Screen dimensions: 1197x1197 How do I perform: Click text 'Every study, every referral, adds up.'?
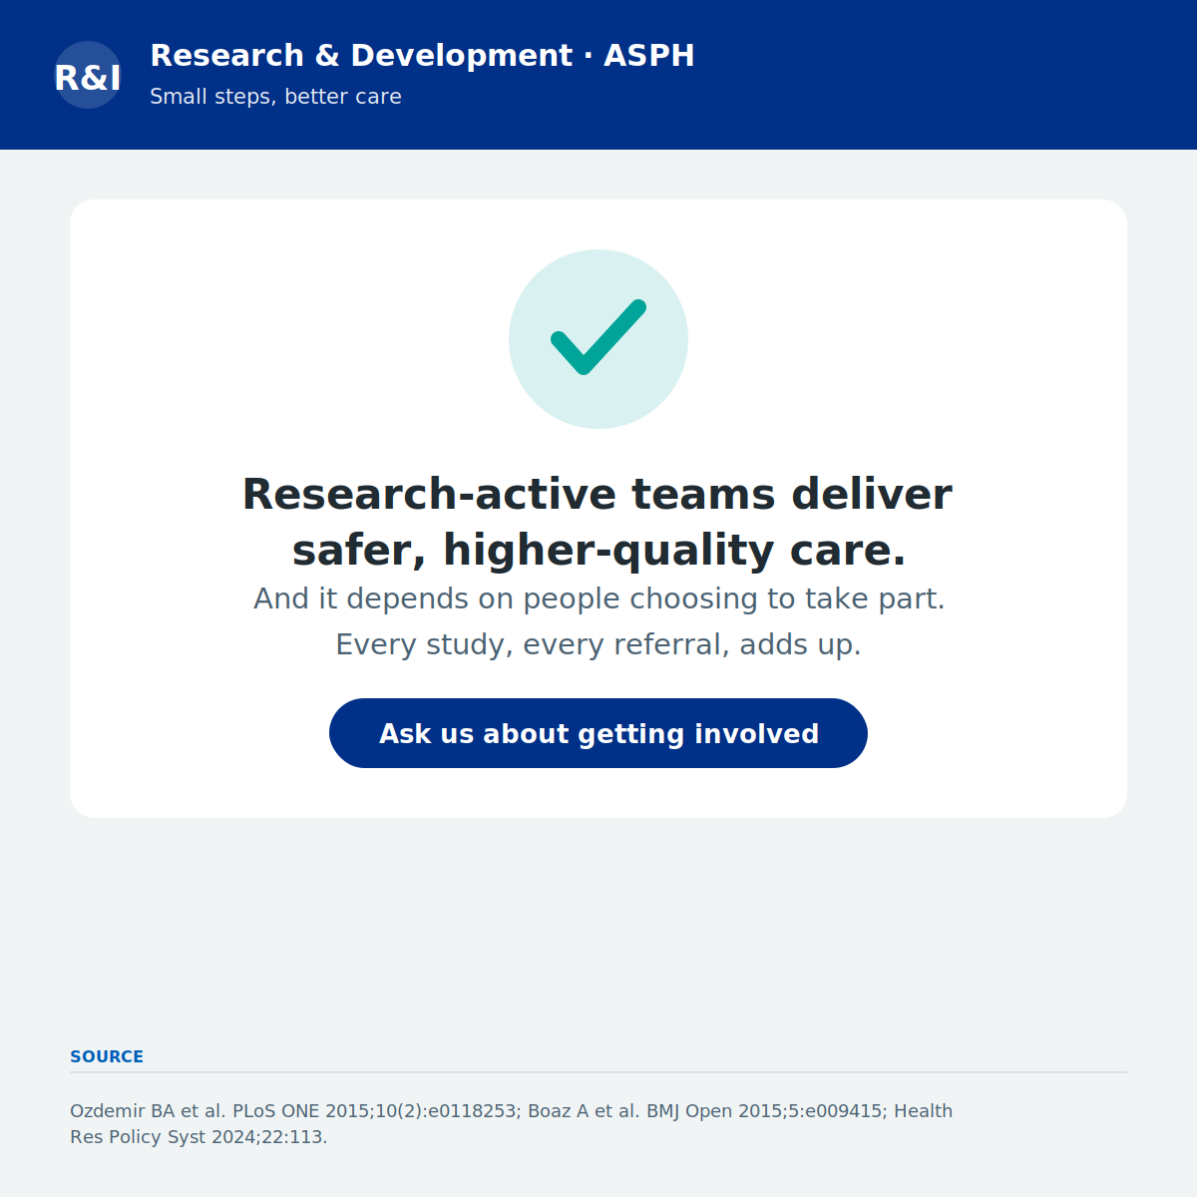coord(598,644)
